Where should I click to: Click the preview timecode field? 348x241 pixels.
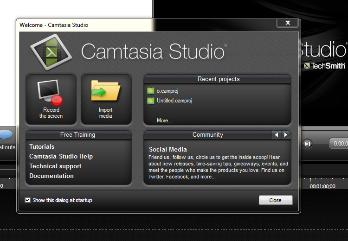pos(338,144)
